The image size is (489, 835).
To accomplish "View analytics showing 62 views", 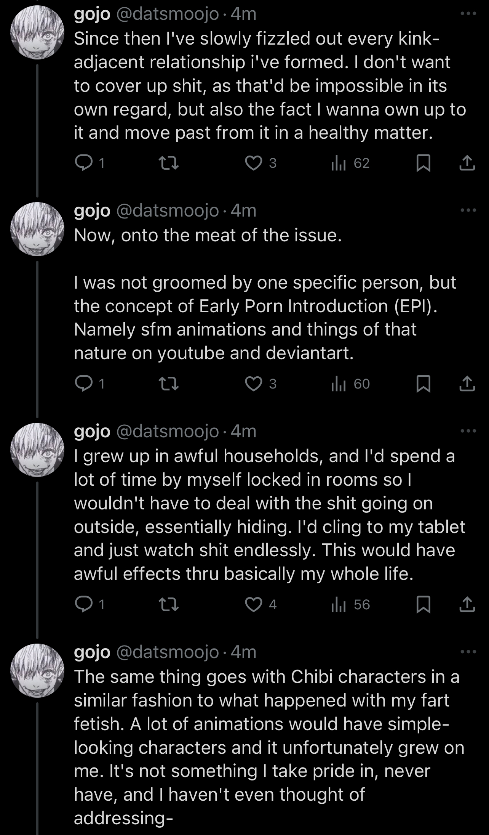I will click(x=350, y=163).
